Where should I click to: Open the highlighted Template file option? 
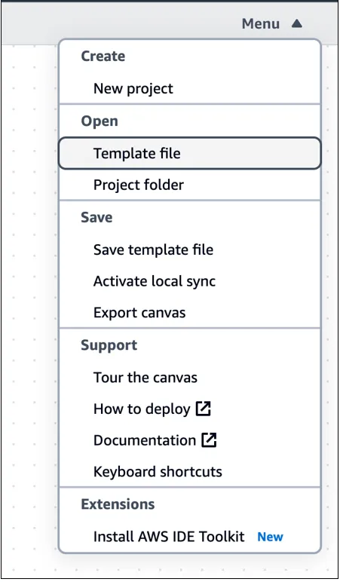[190, 153]
